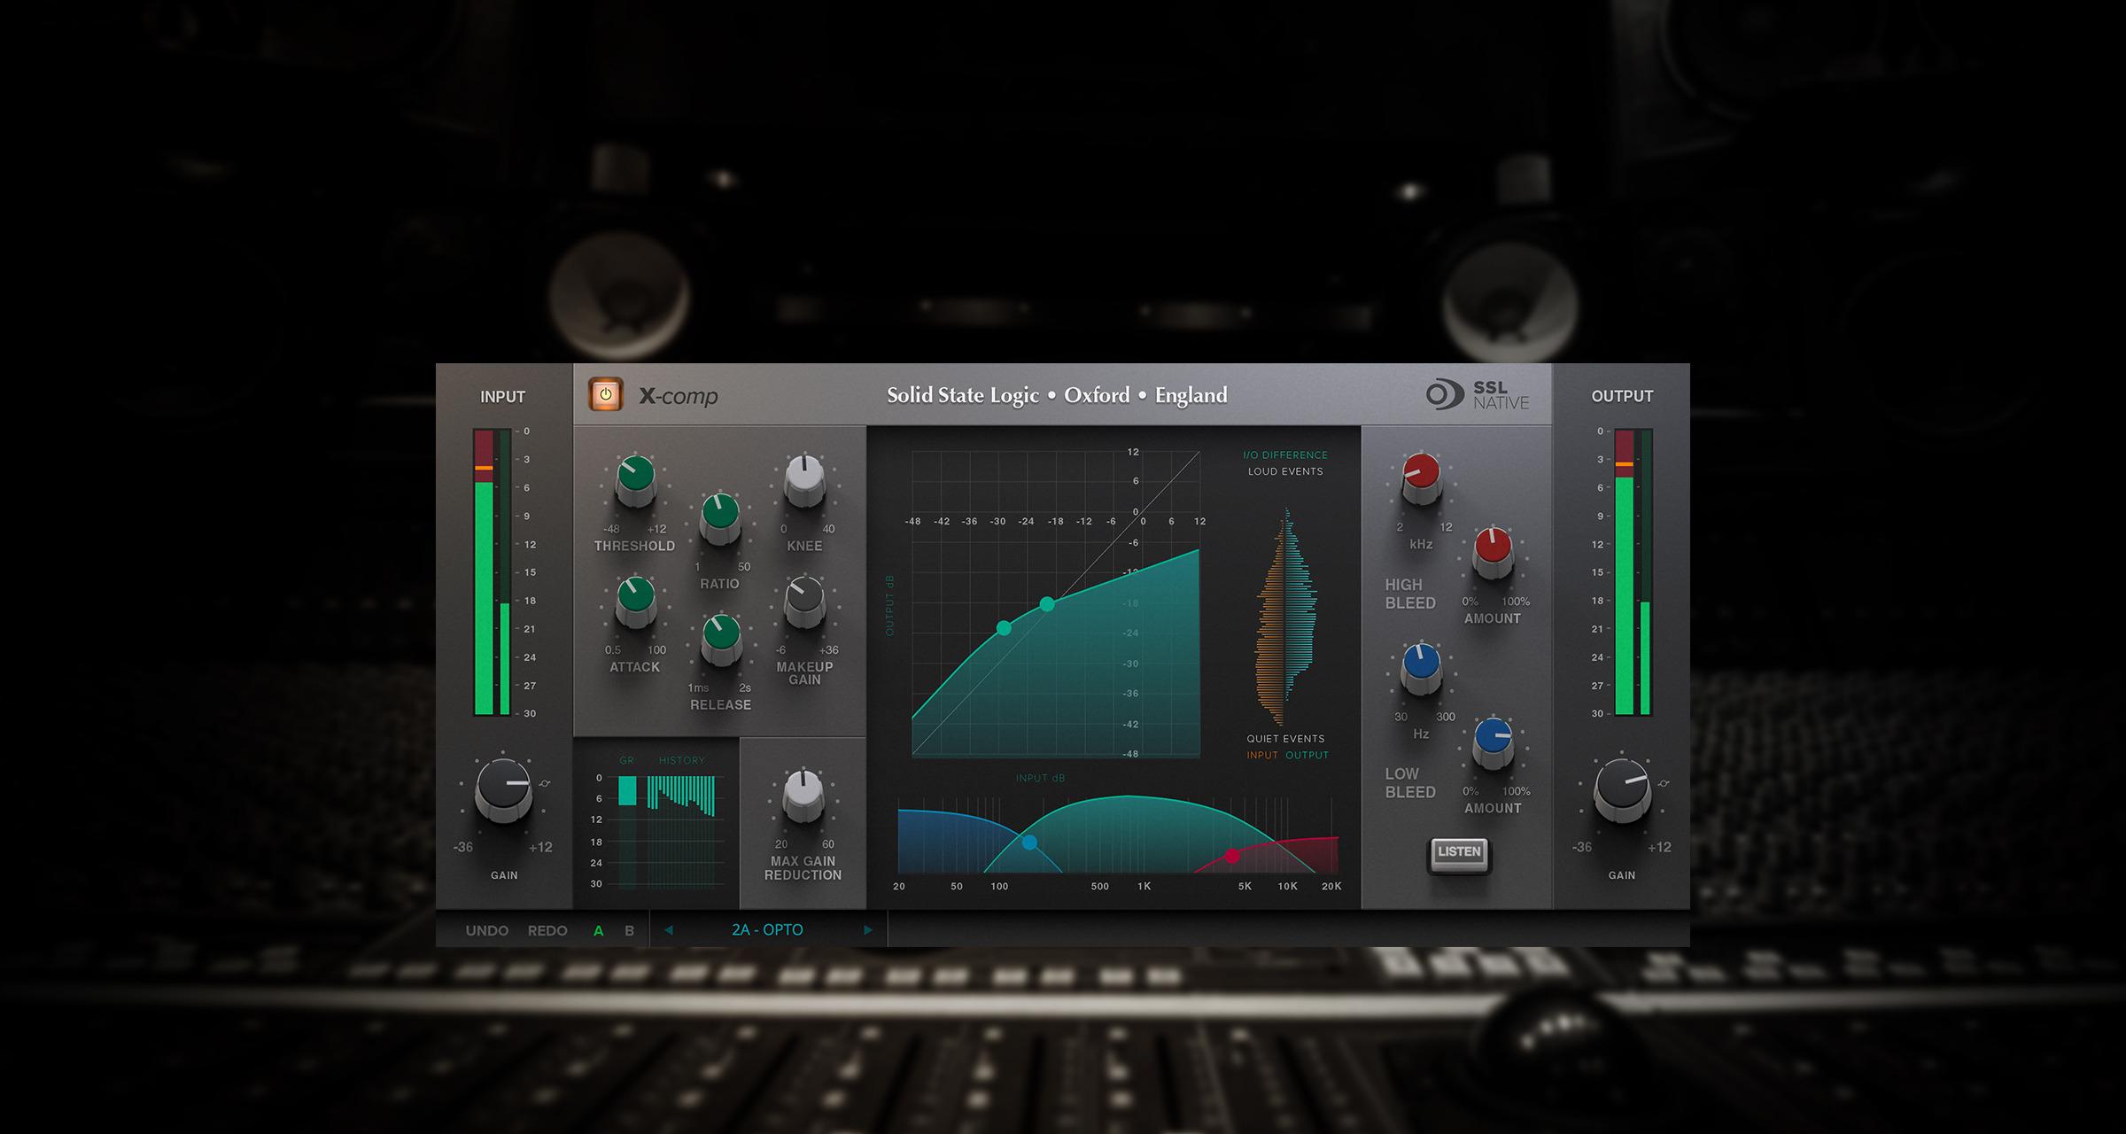Click the green Attack knob
Image resolution: width=2126 pixels, height=1134 pixels.
[x=635, y=601]
